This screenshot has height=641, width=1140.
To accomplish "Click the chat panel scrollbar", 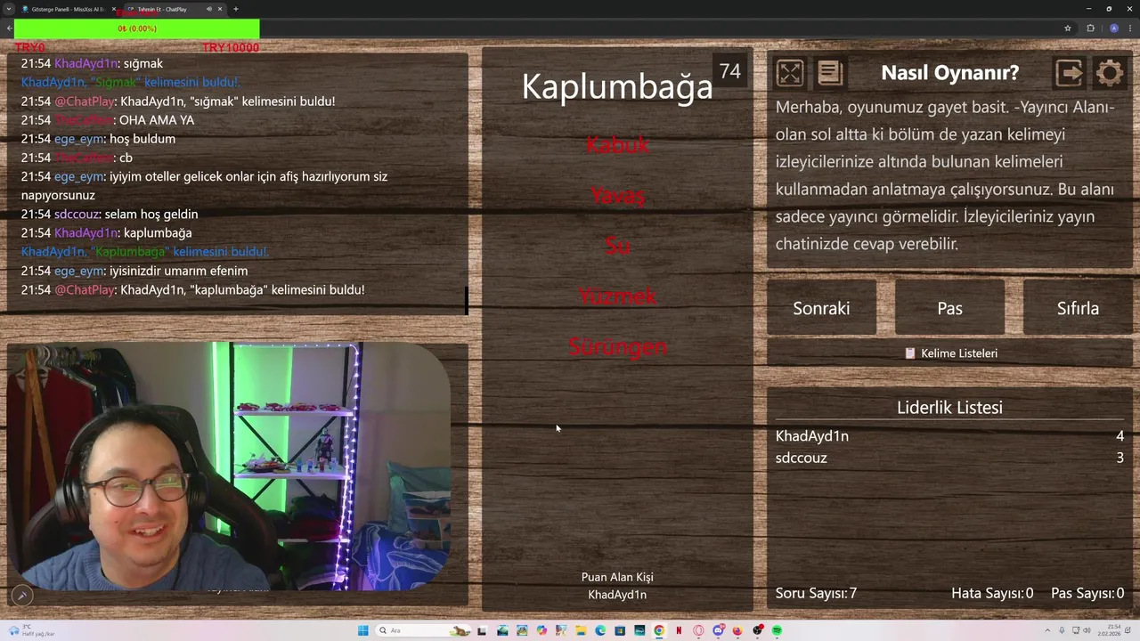I will click(x=466, y=300).
